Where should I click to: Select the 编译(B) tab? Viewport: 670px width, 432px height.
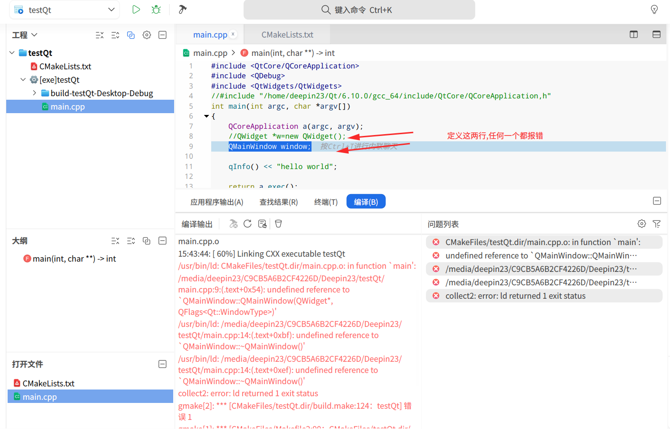[366, 202]
